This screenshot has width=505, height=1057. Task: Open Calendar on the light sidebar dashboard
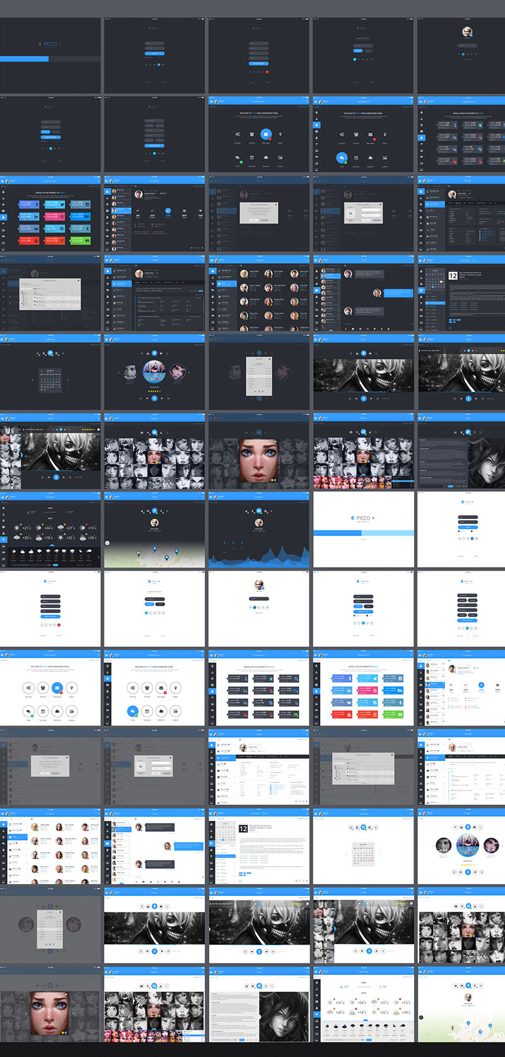(x=147, y=711)
